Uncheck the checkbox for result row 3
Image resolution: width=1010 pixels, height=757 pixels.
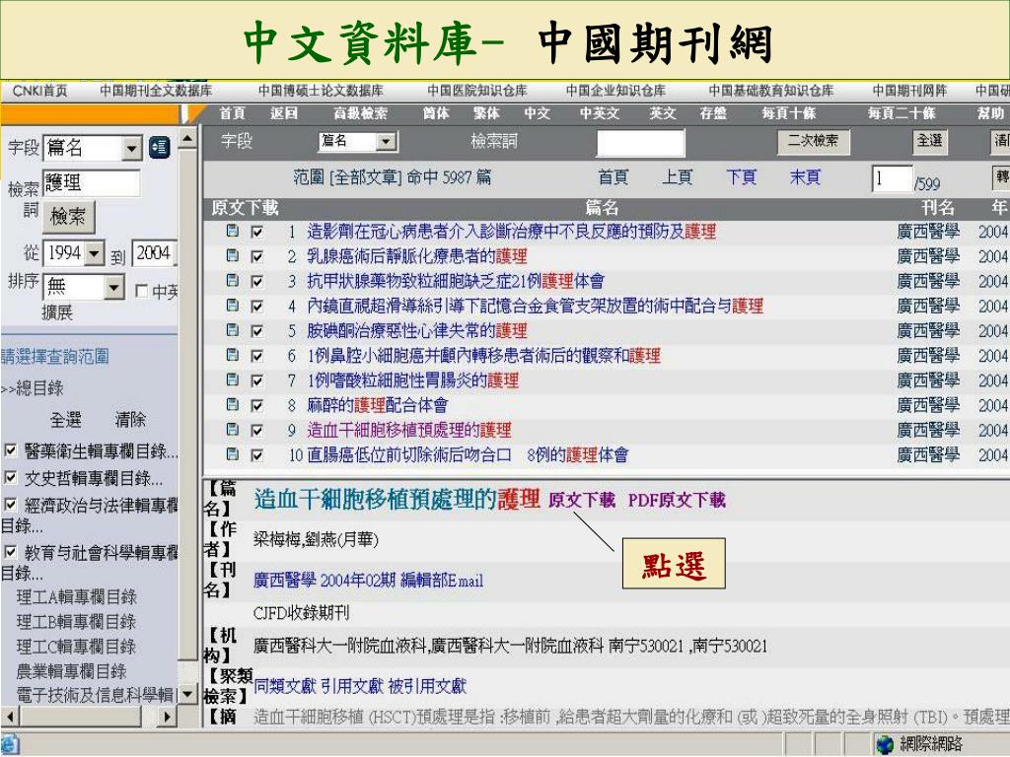click(x=257, y=281)
